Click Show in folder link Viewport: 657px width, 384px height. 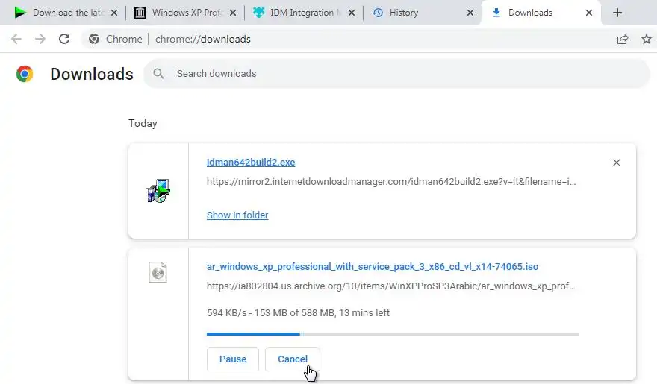coord(237,215)
